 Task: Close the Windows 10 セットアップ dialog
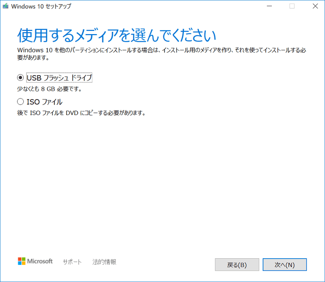(315, 6)
